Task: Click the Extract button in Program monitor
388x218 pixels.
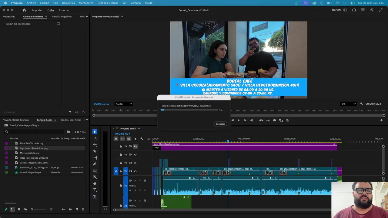Action: tap(268, 120)
